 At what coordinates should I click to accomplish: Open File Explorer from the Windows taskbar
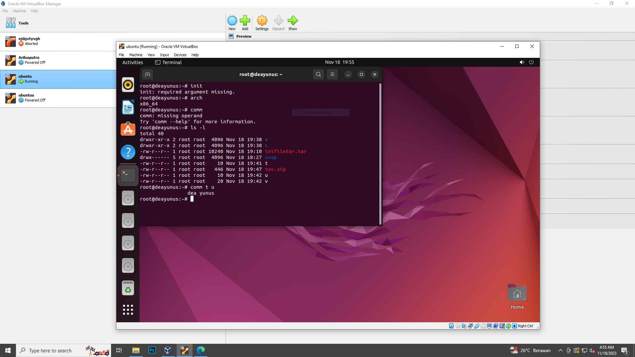point(136,350)
